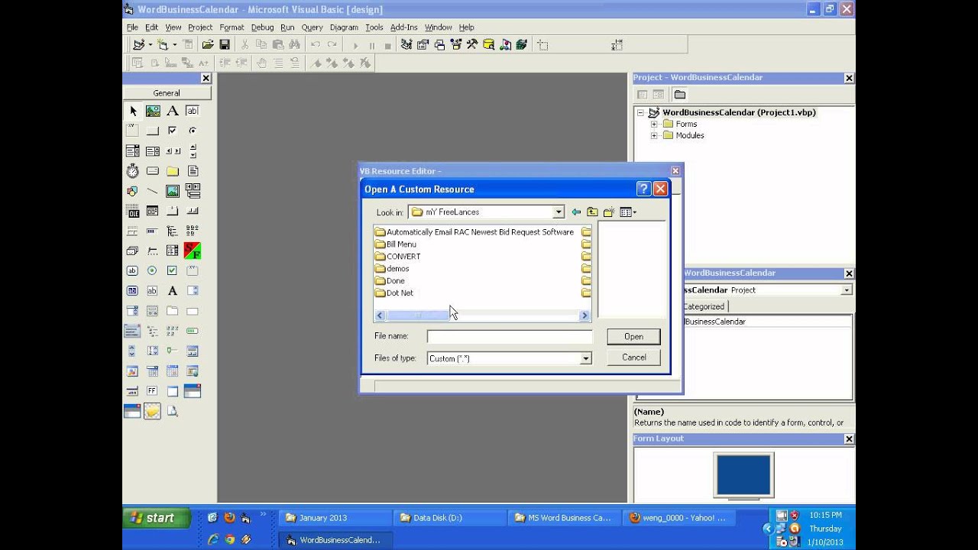Viewport: 978px width, 550px height.
Task: Click the Add Standard EXE Project icon
Action: click(138, 45)
